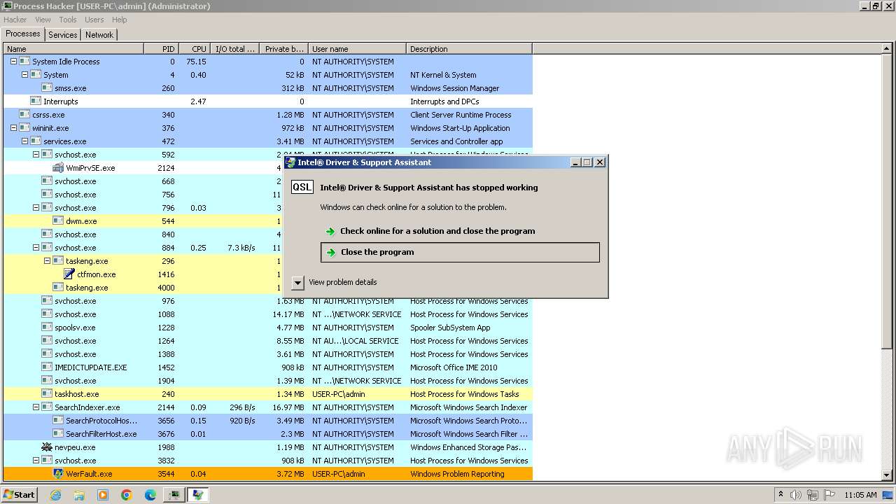Click the Start button

tap(19, 495)
